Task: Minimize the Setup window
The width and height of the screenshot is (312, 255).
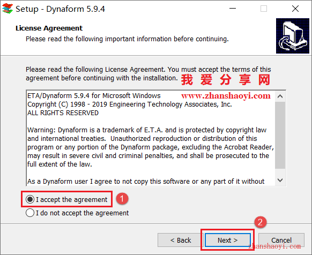Action: click(x=233, y=9)
